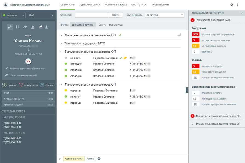Click the red 30% load level badge
The image size is (245, 163).
[x=196, y=34]
